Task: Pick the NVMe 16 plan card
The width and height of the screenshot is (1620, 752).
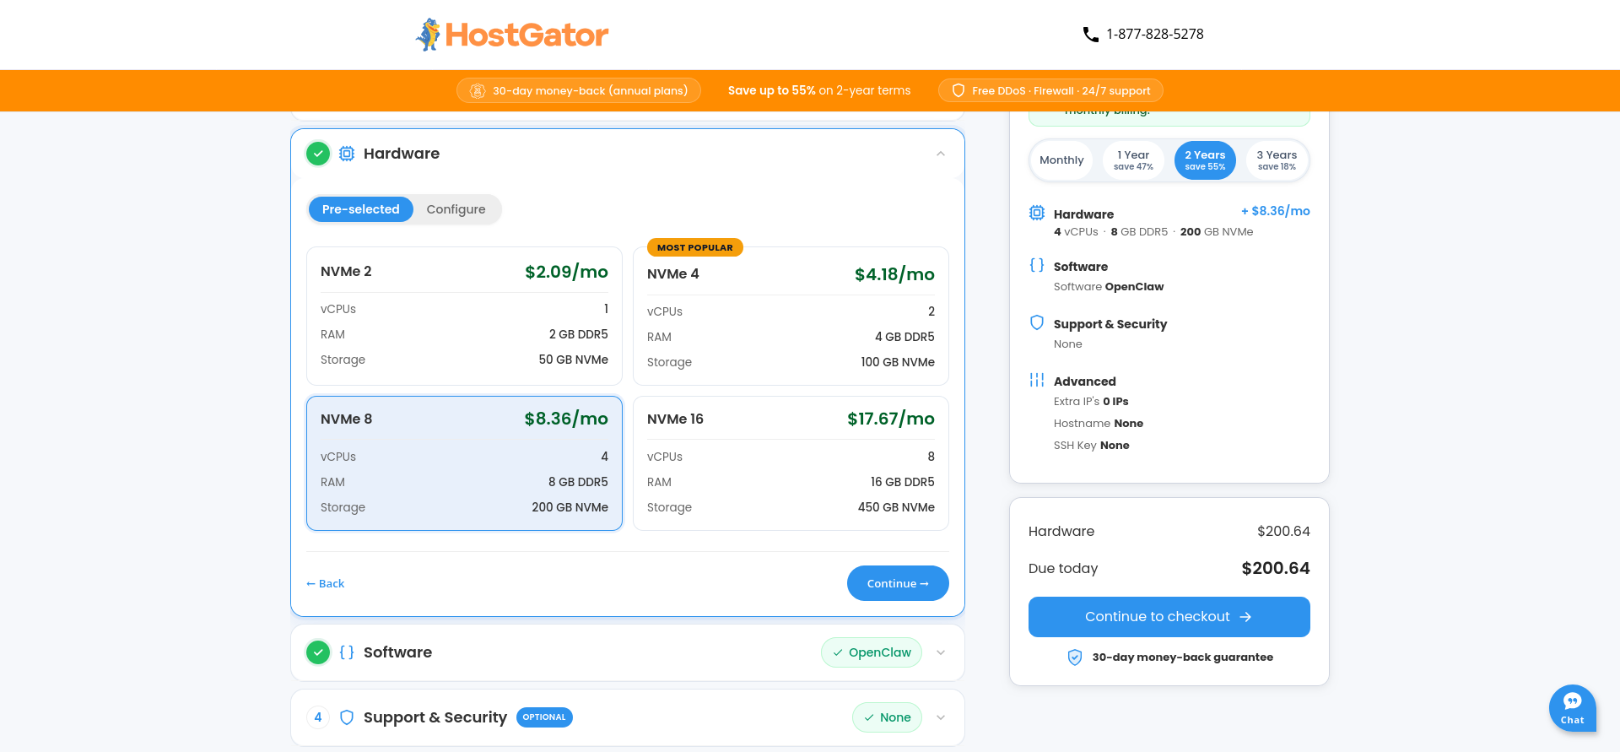Action: (791, 463)
